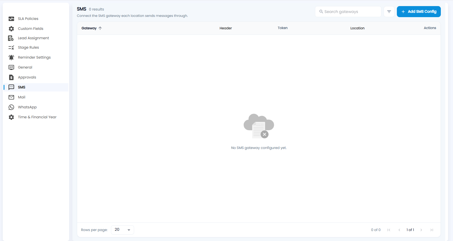The height and width of the screenshot is (241, 453).
Task: Sort by Gateway column header
Action: tap(89, 28)
